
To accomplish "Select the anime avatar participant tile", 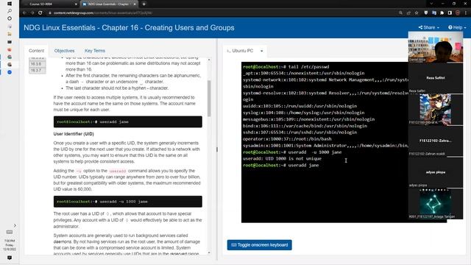I will point(435,110).
